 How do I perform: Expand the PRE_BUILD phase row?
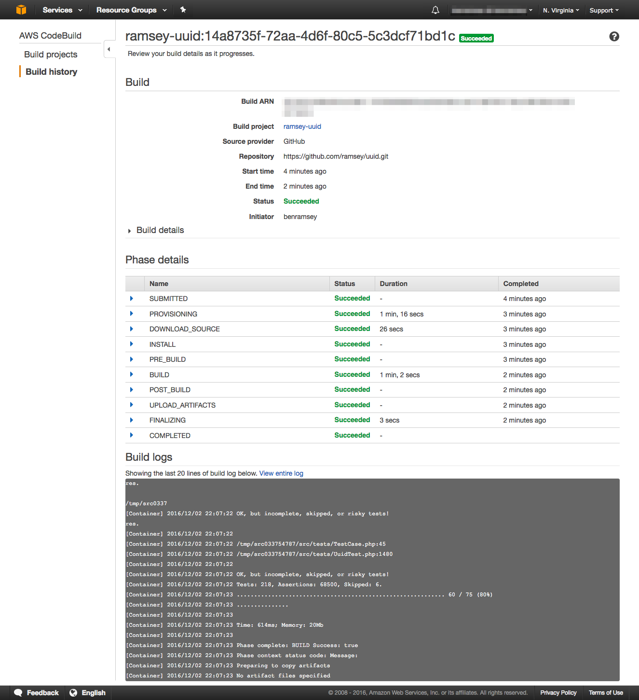[131, 359]
